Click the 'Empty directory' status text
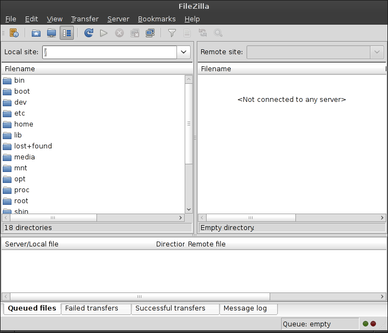 coord(227,227)
